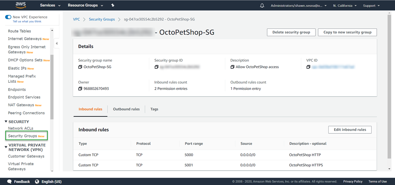Copy the owner ID 968802670493
Screen dimensions: 395x185
pyautogui.click(x=80, y=89)
